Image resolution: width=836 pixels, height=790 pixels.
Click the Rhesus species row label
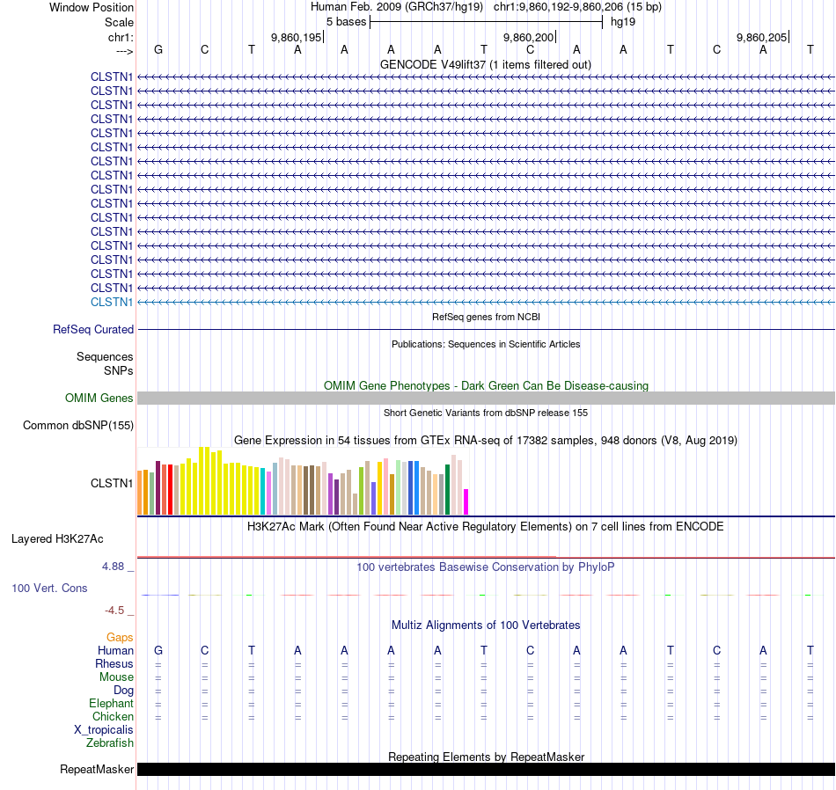pos(114,663)
